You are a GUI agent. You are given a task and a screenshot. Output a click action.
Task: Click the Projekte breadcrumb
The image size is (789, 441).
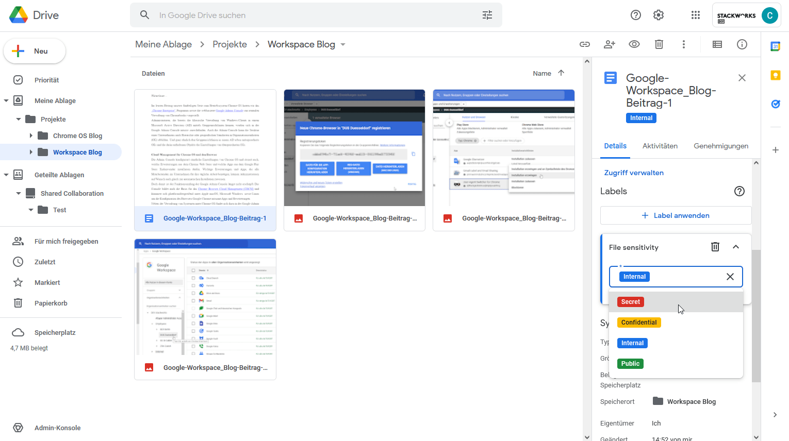[x=229, y=44]
